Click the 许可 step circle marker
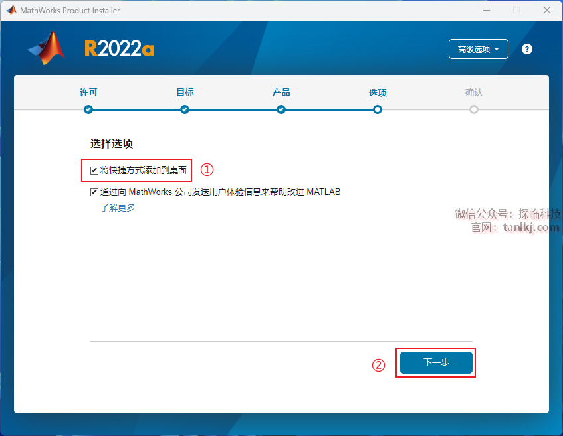This screenshot has width=563, height=436. point(88,109)
